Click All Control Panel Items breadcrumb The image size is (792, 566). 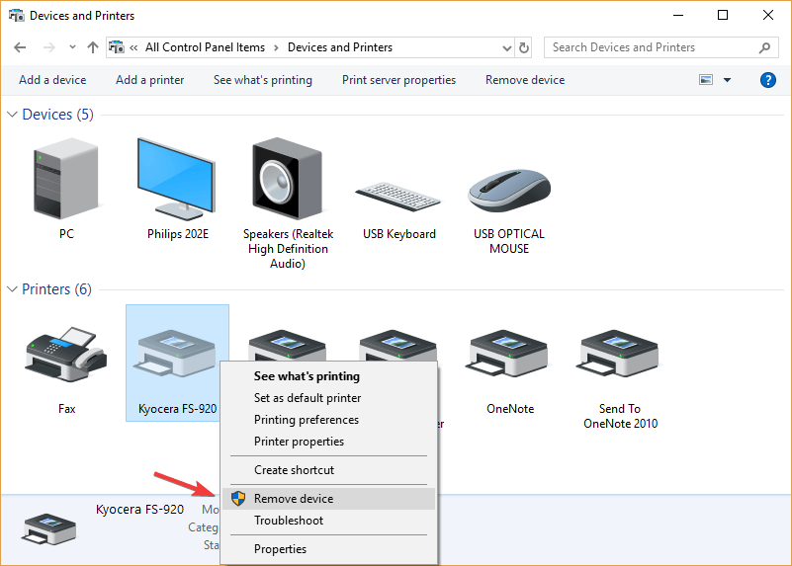[205, 47]
